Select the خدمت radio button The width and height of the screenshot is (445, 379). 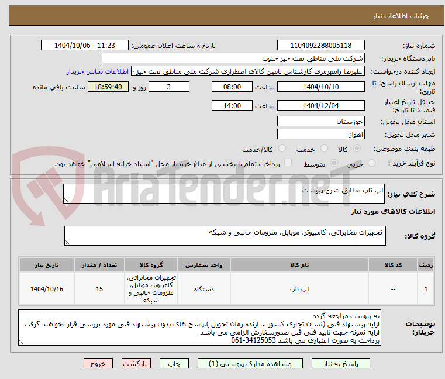[324, 149]
